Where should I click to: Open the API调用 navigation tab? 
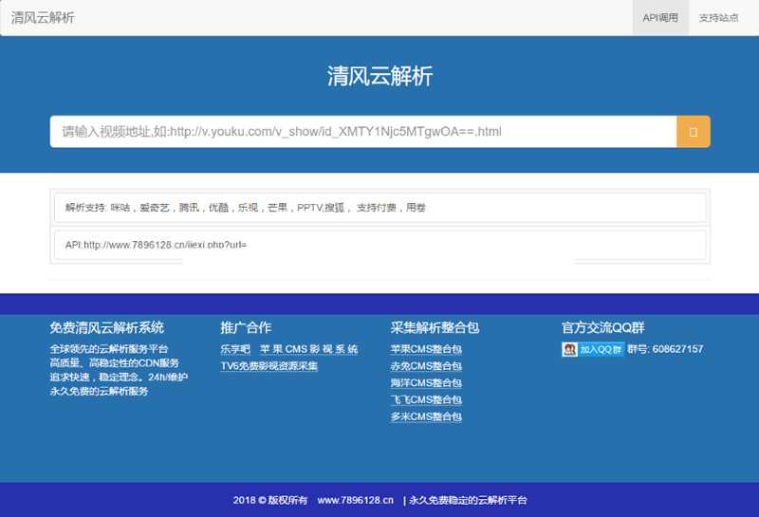[660, 18]
